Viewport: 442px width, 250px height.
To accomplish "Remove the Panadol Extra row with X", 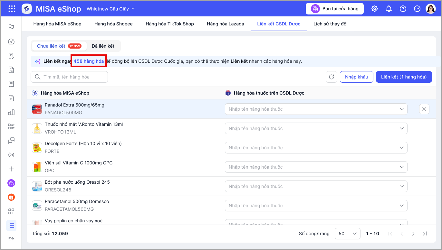I will click(424, 109).
